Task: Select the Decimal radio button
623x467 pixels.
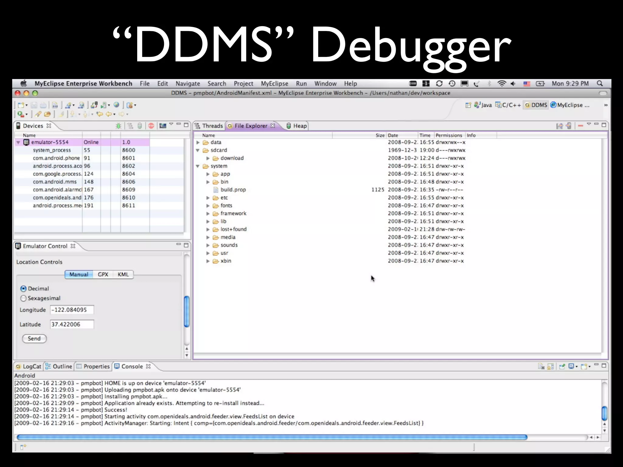Action: pyautogui.click(x=23, y=289)
